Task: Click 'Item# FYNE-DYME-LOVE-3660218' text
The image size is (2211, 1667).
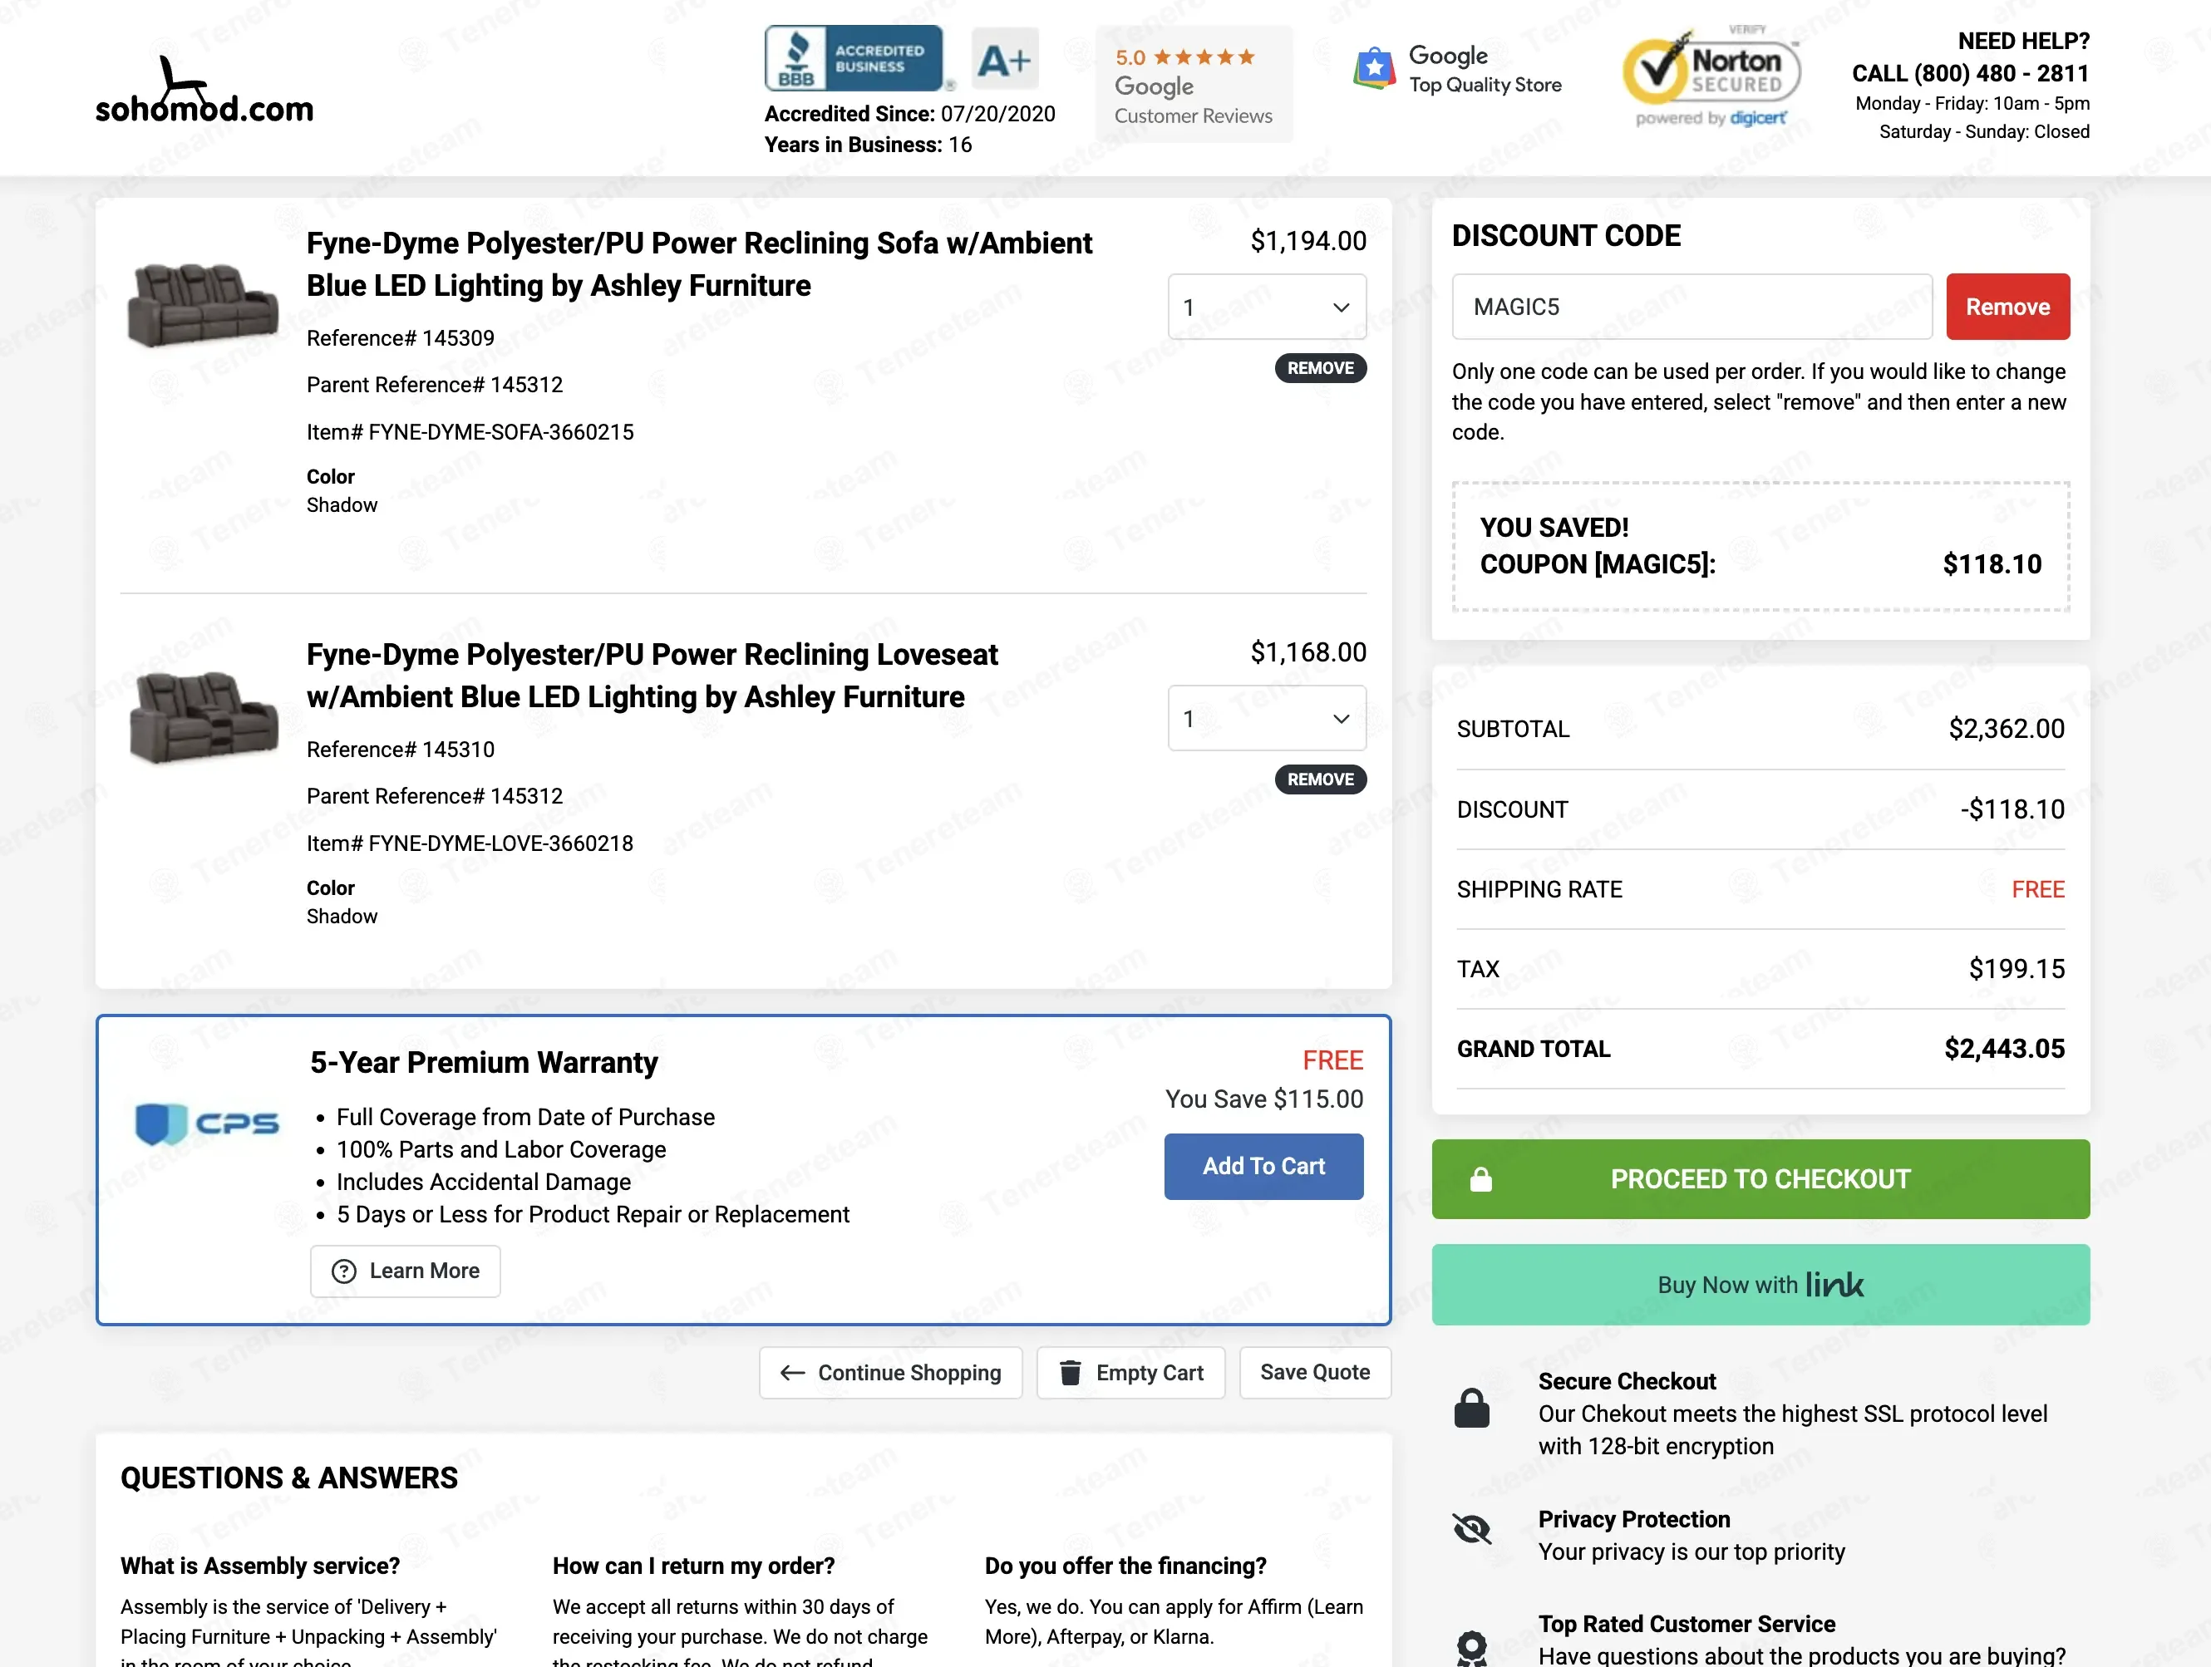Action: pos(470,843)
